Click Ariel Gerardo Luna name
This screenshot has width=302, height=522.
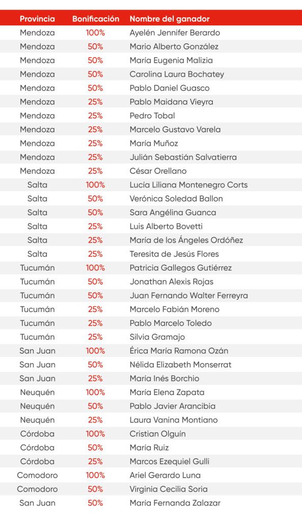165,475
